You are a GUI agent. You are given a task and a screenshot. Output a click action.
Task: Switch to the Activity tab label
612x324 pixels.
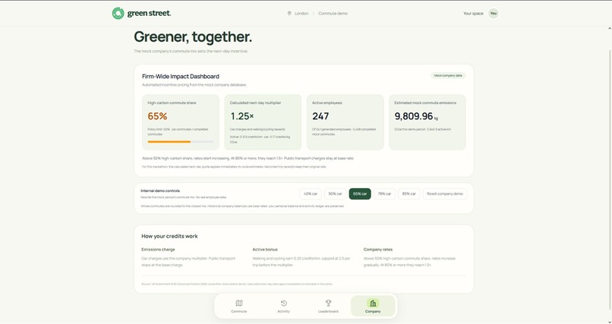[x=284, y=312]
